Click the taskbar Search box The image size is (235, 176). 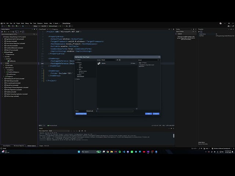[91, 152]
